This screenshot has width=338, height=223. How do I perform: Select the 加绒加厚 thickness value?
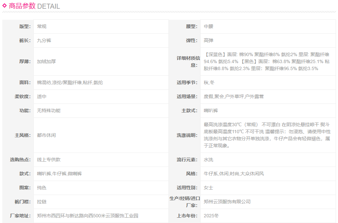pyautogui.click(x=46, y=61)
